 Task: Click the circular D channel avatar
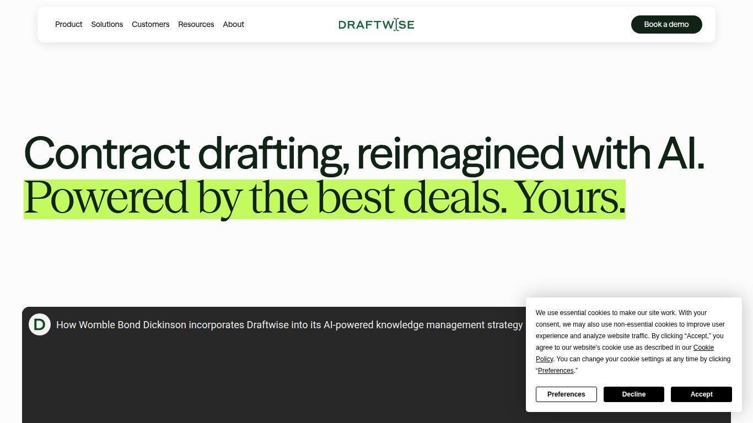coord(40,325)
